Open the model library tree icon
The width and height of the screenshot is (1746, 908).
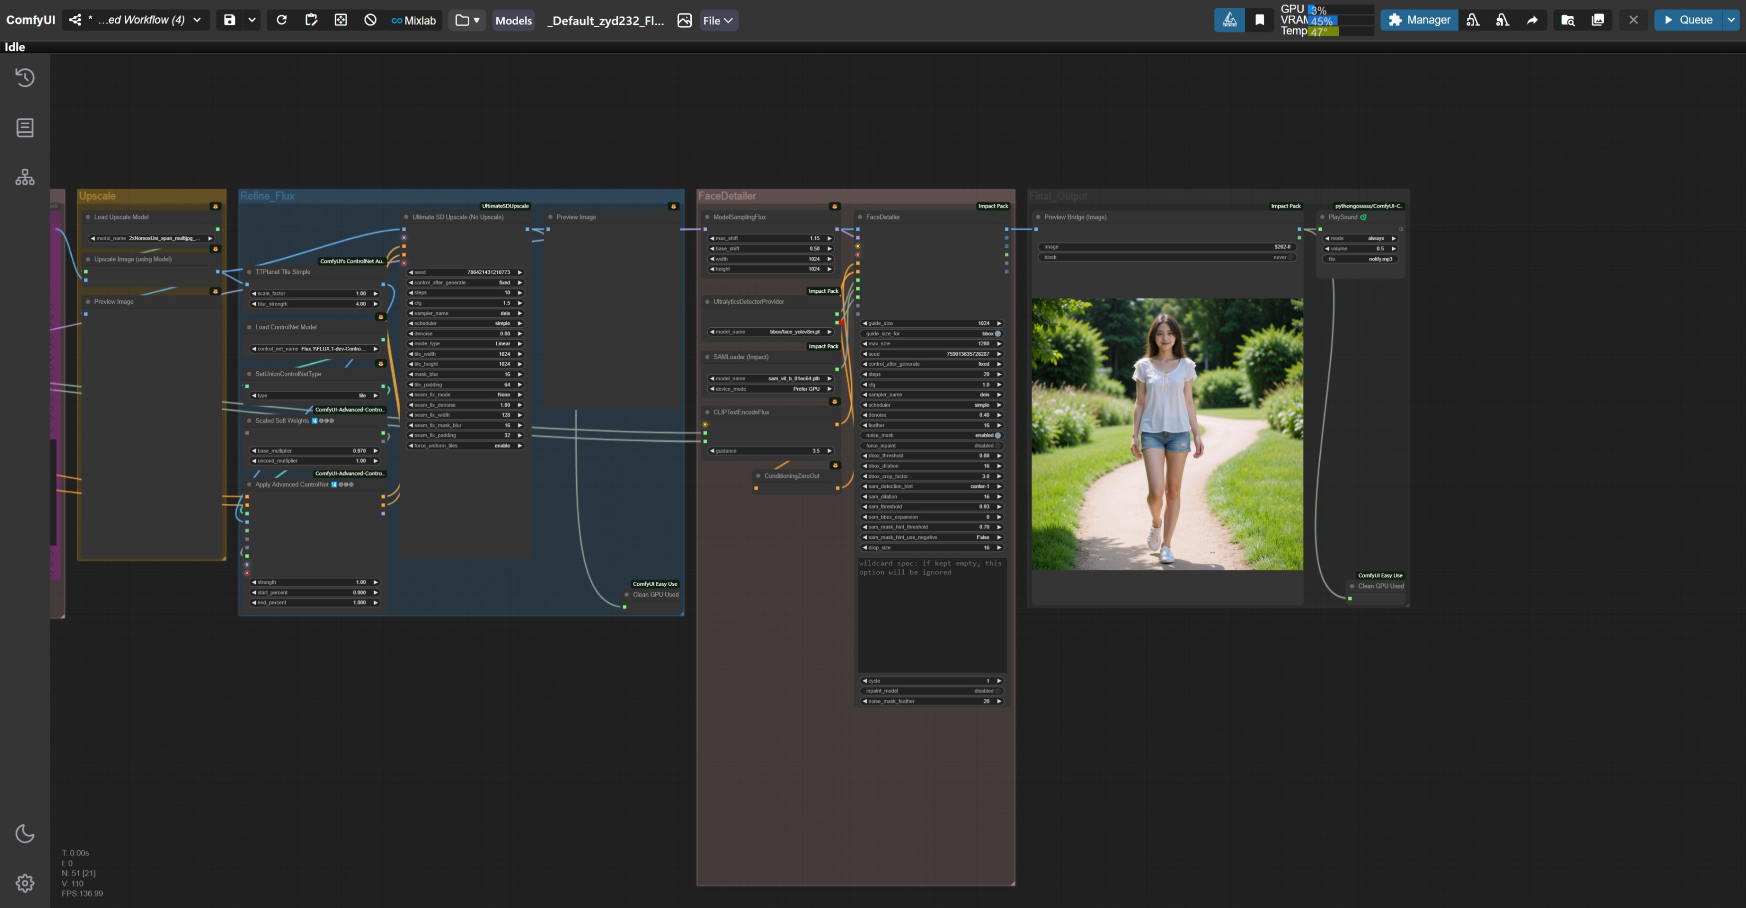click(x=25, y=178)
